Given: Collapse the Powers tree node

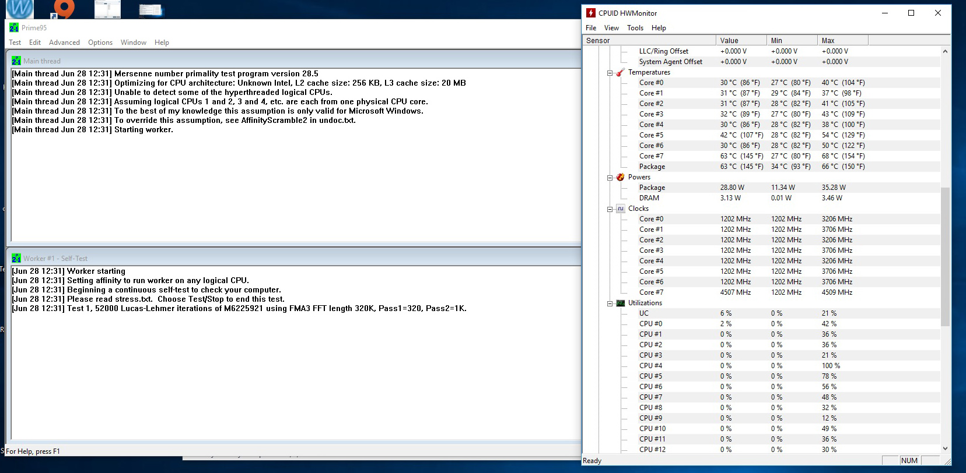Looking at the screenshot, I should [610, 178].
